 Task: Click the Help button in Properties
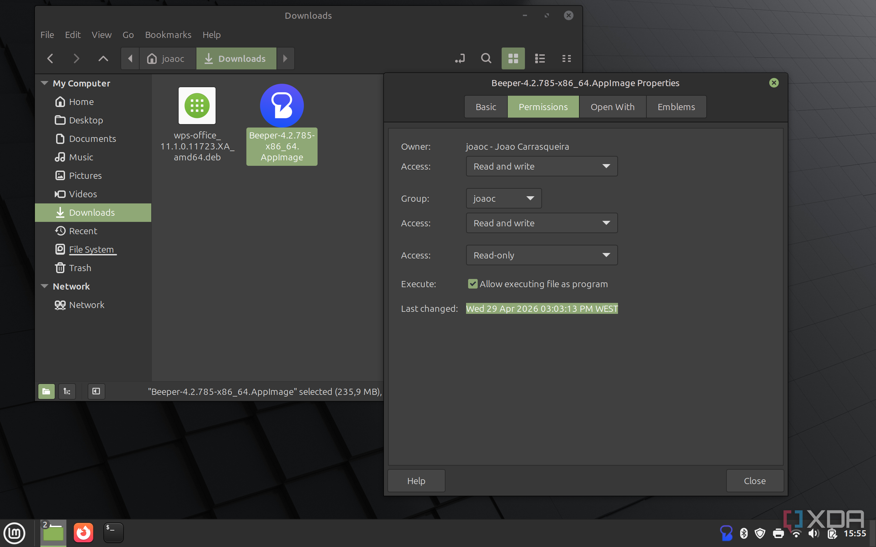416,481
